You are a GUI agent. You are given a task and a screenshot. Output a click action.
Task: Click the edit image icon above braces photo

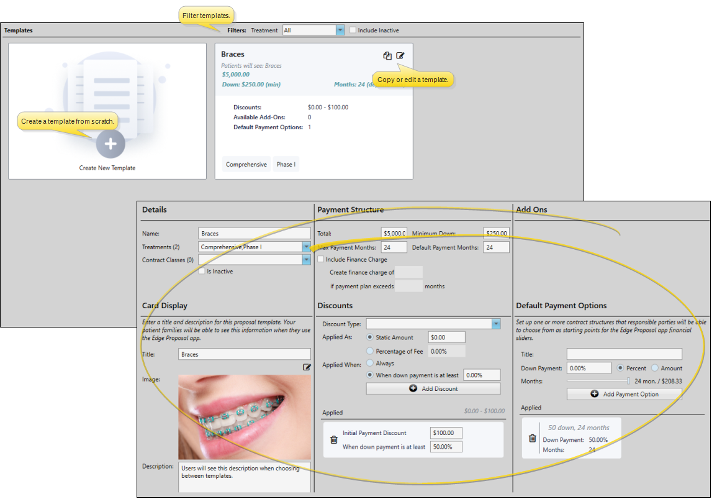pos(307,367)
